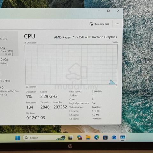
Task: Close the Task Manager window
Action: 118,11
